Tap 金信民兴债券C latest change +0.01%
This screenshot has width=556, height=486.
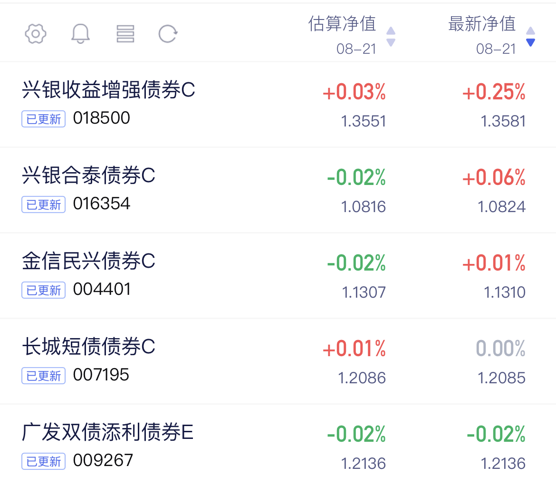[494, 263]
